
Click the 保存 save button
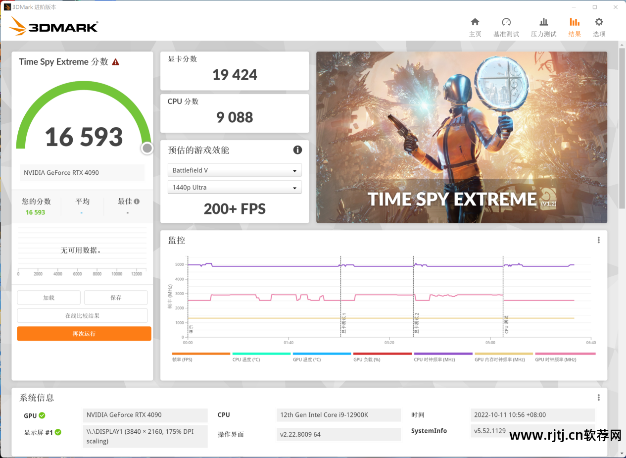pos(116,298)
